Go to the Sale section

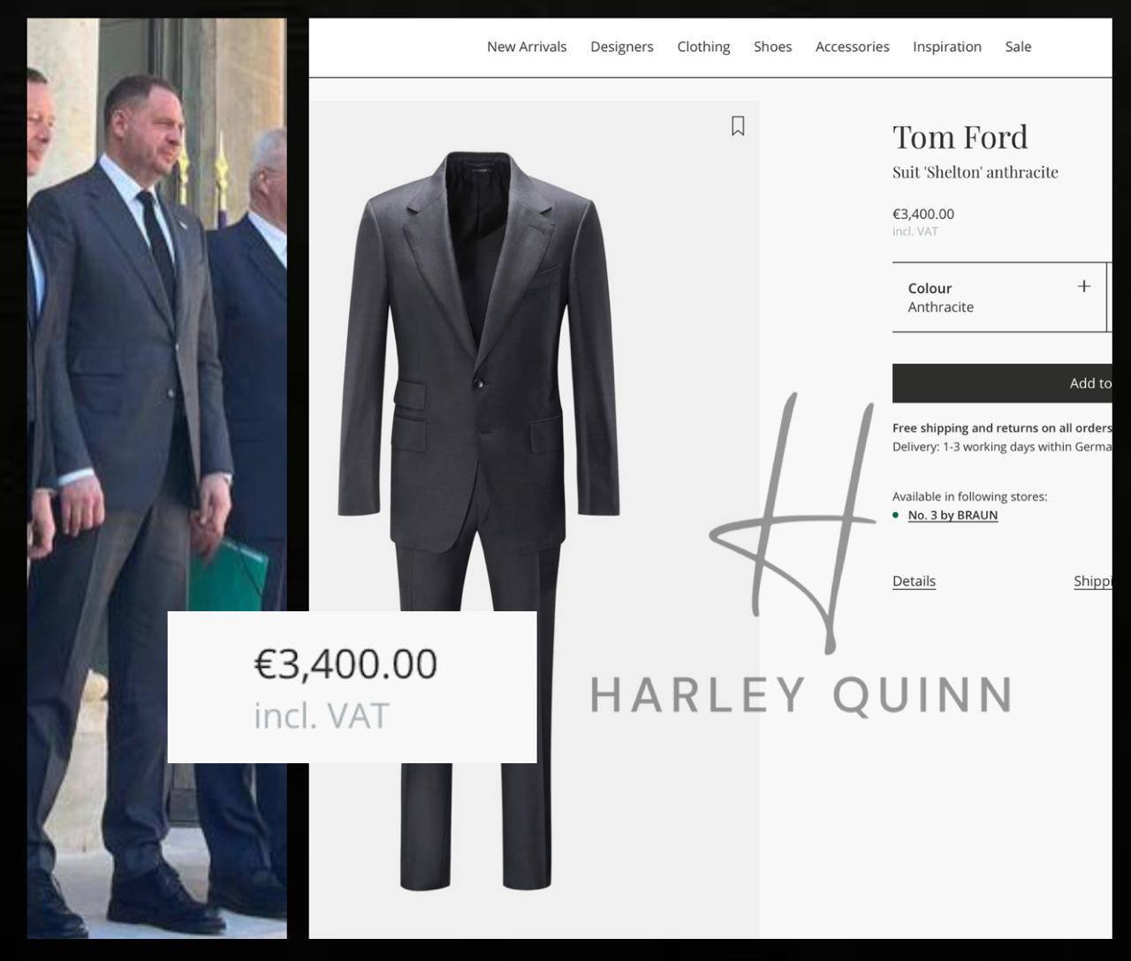[1018, 47]
